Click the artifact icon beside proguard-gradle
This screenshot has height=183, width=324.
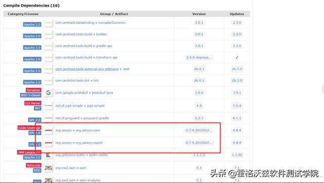49,118
